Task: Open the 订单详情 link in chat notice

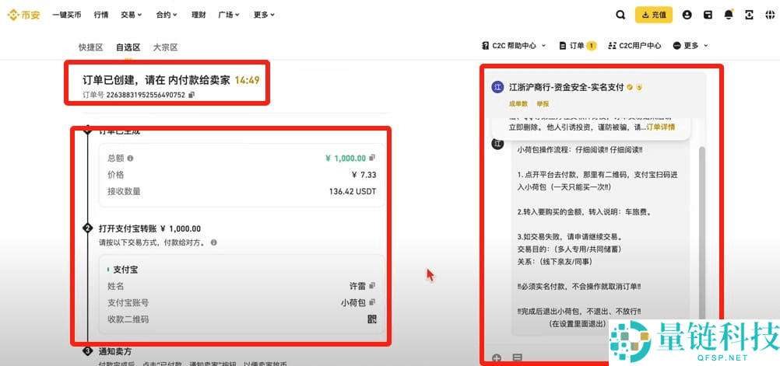Action: click(661, 127)
